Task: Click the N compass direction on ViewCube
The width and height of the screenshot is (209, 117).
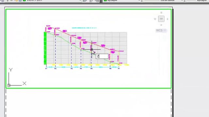Action: coord(161,13)
